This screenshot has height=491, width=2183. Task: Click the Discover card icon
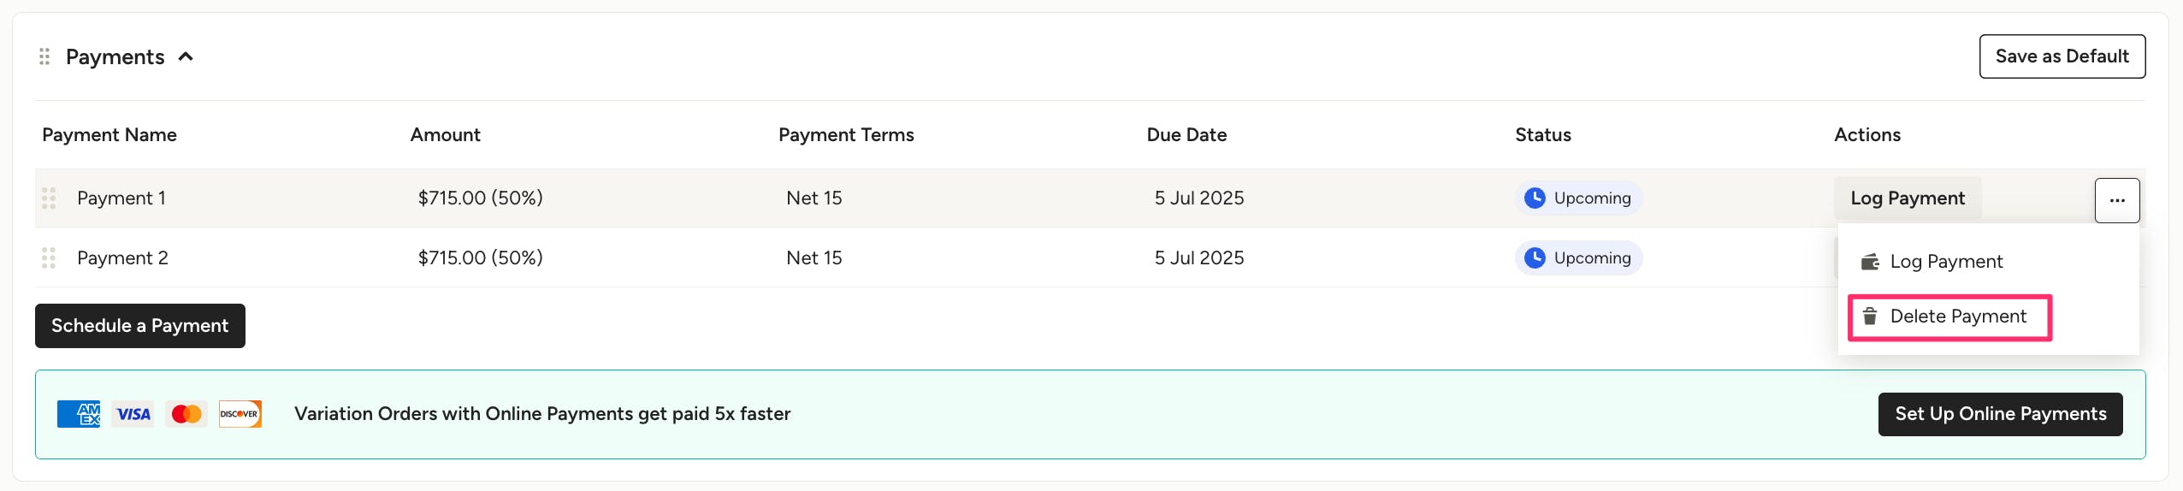[240, 414]
